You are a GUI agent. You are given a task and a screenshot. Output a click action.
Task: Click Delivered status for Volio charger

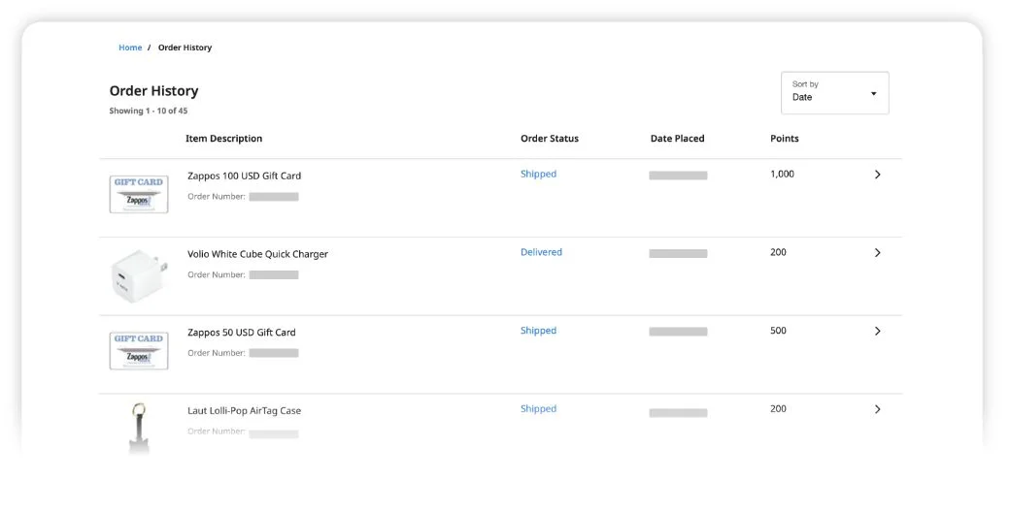(541, 252)
